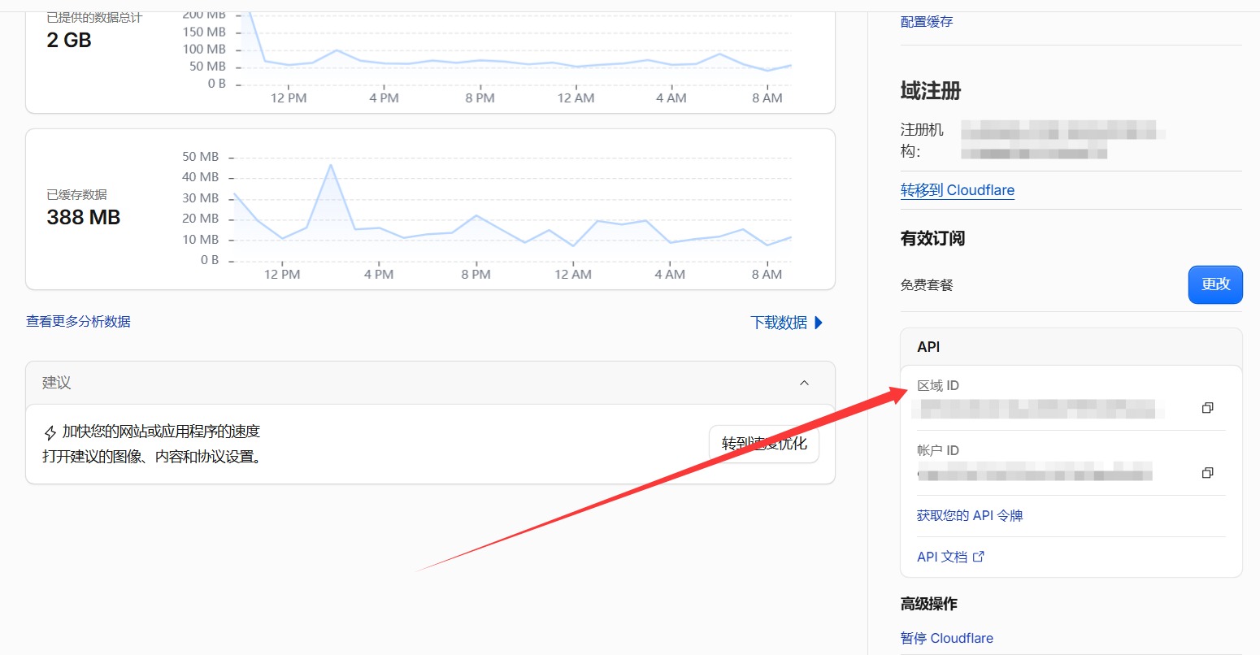Click the 建议 section header
Screen dimensions: 1260x655
(x=430, y=383)
